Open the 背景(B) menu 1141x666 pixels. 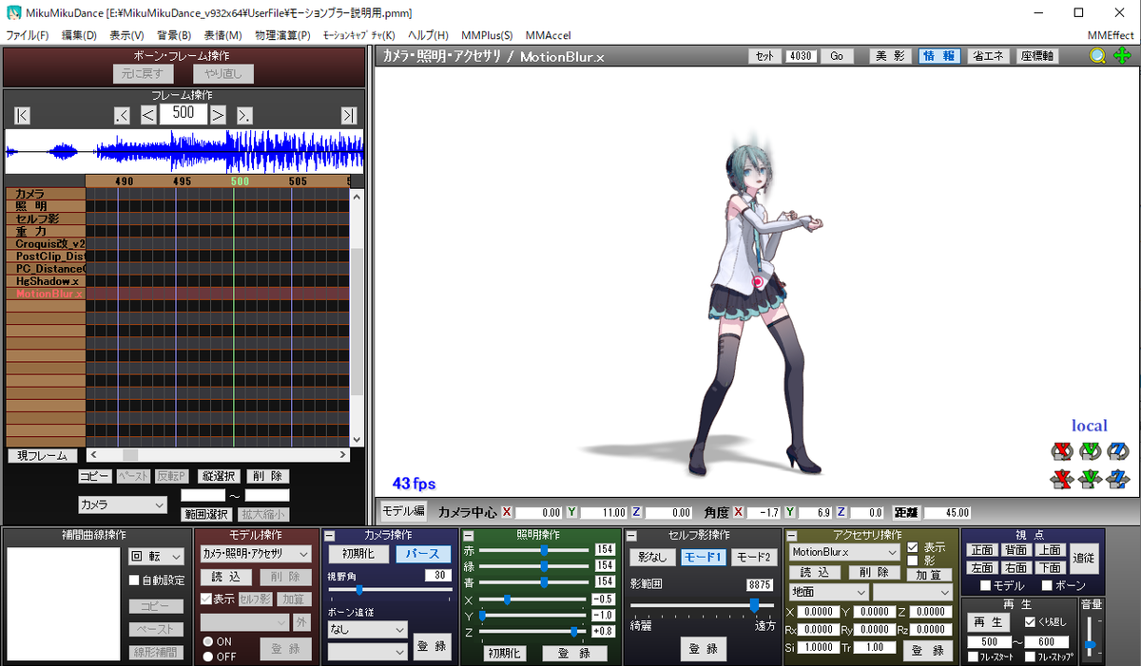click(174, 35)
